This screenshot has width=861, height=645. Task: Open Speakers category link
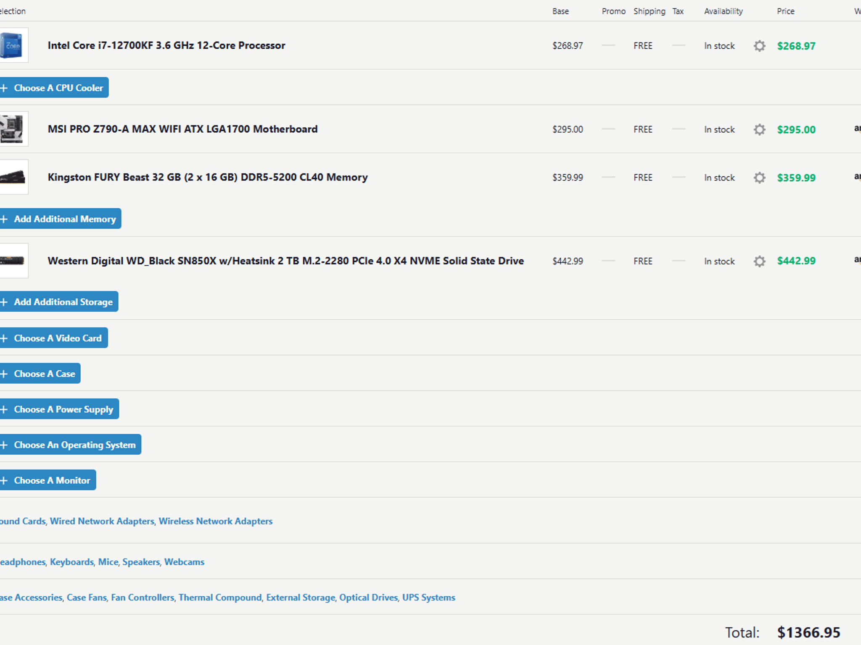141,562
